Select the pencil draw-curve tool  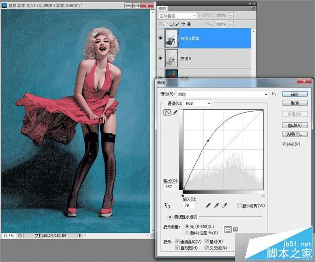click(175, 113)
